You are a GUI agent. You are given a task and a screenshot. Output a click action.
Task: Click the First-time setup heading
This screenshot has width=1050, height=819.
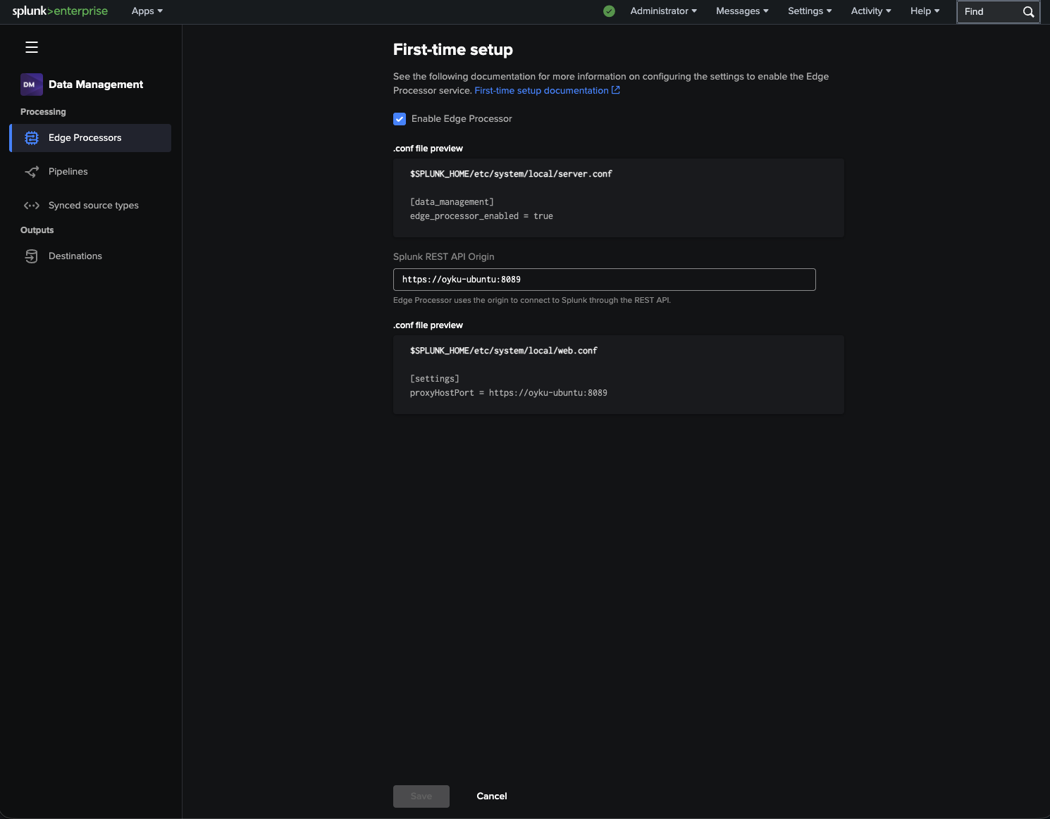[453, 50]
